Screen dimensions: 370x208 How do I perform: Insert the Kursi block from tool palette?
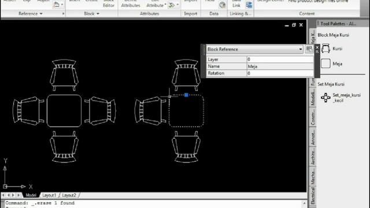[325, 49]
